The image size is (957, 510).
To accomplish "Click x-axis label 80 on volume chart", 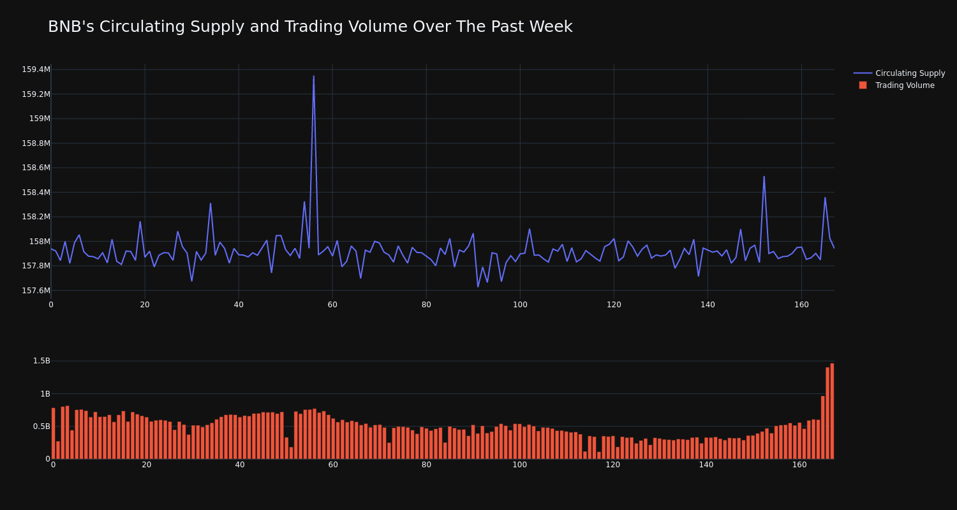I will tap(426, 465).
